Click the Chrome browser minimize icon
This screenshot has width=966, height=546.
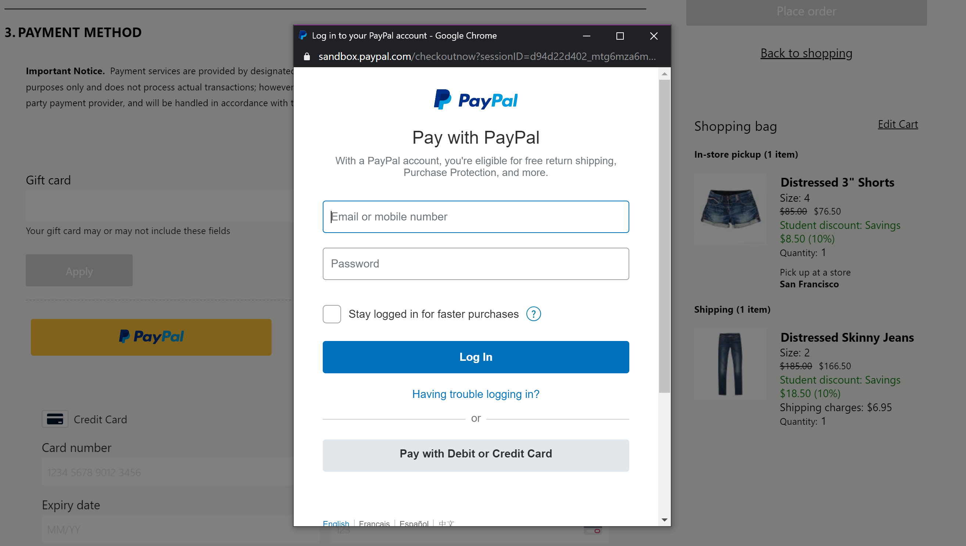[x=587, y=36]
